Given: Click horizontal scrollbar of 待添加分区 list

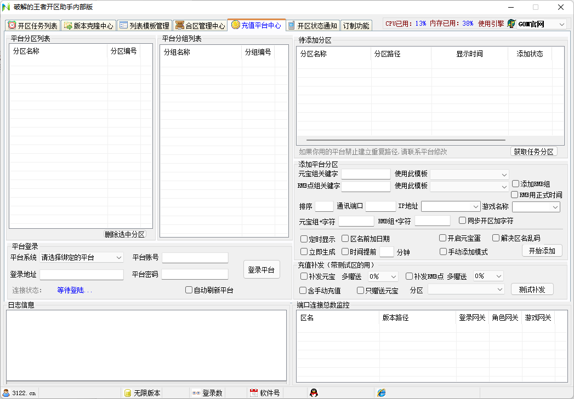Looking at the screenshot, I should point(406,140).
